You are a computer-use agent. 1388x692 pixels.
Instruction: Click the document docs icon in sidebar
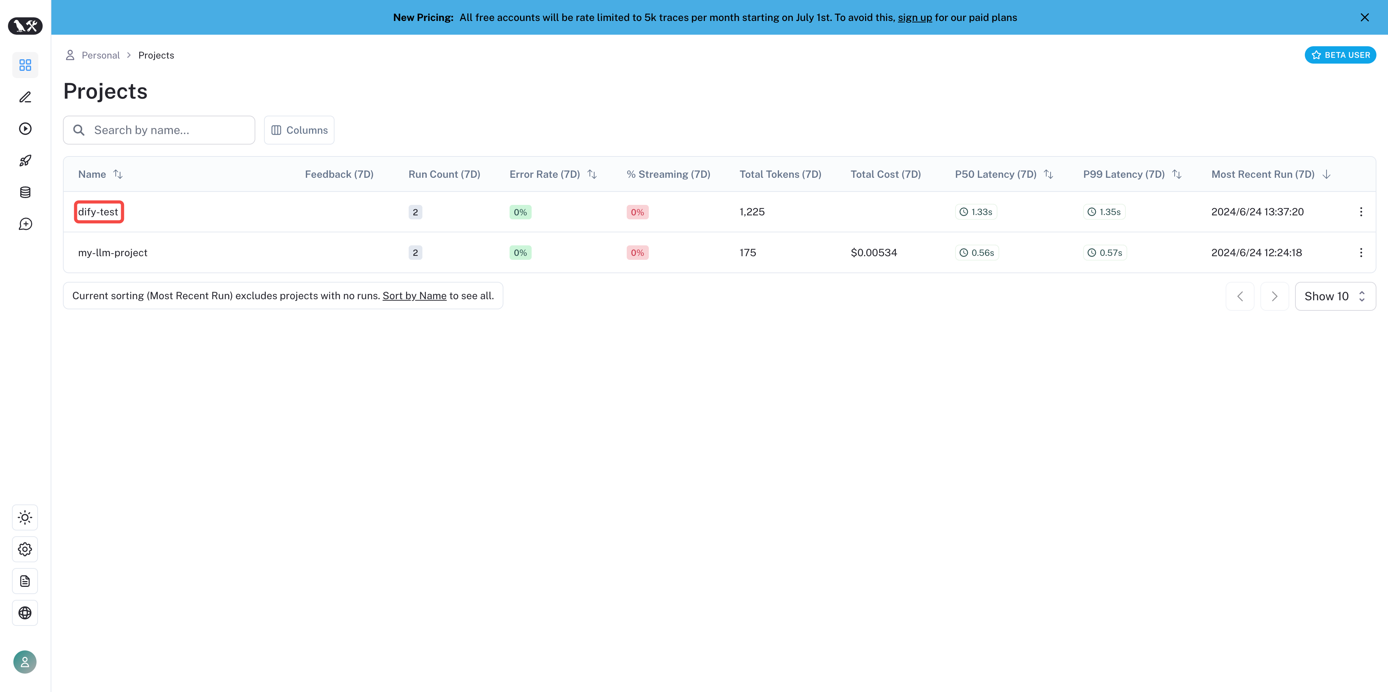point(25,581)
